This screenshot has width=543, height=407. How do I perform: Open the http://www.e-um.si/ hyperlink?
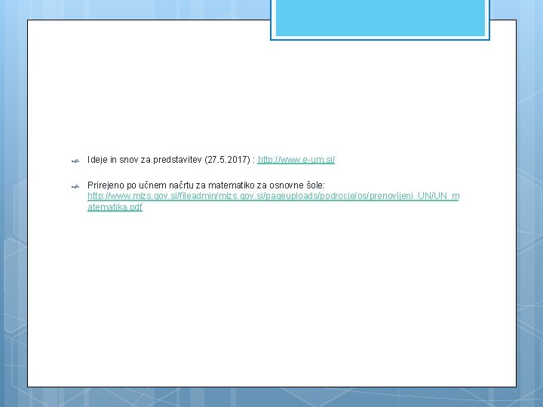tap(296, 160)
